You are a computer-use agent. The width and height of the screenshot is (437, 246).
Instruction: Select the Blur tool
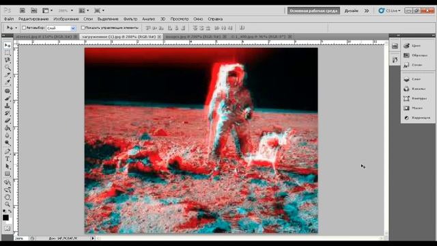tap(8, 135)
